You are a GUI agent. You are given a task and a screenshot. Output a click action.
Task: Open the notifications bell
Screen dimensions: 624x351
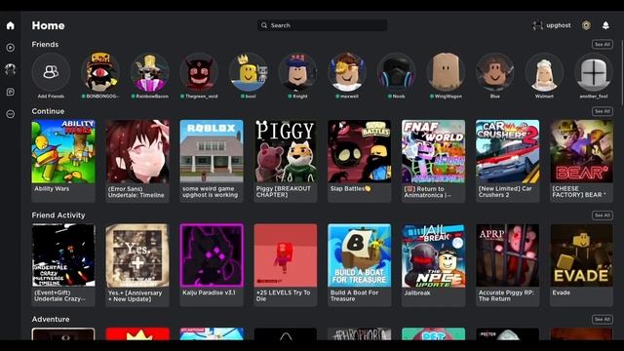point(605,25)
